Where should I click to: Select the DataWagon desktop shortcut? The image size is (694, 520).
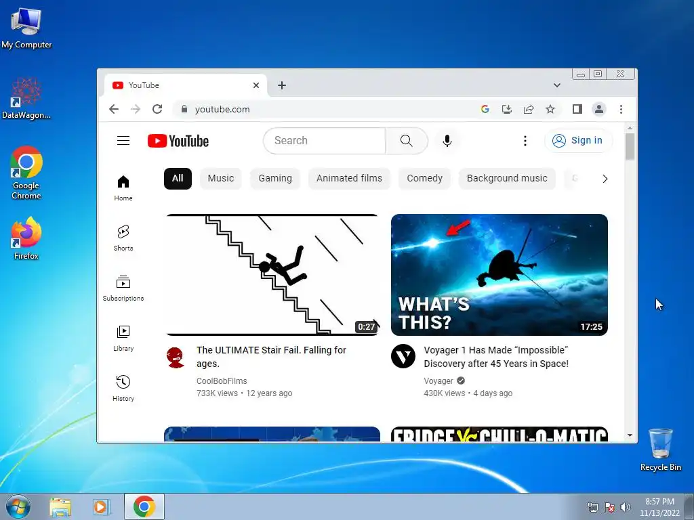[26, 98]
